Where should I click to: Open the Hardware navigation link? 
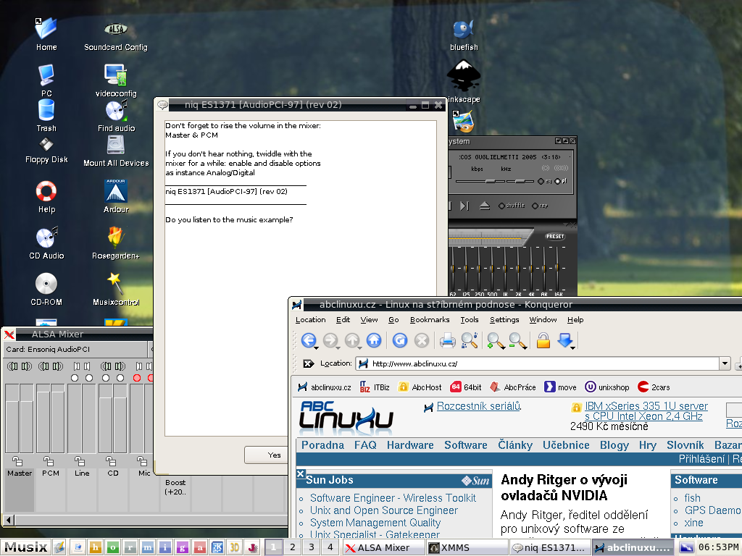pos(410,445)
